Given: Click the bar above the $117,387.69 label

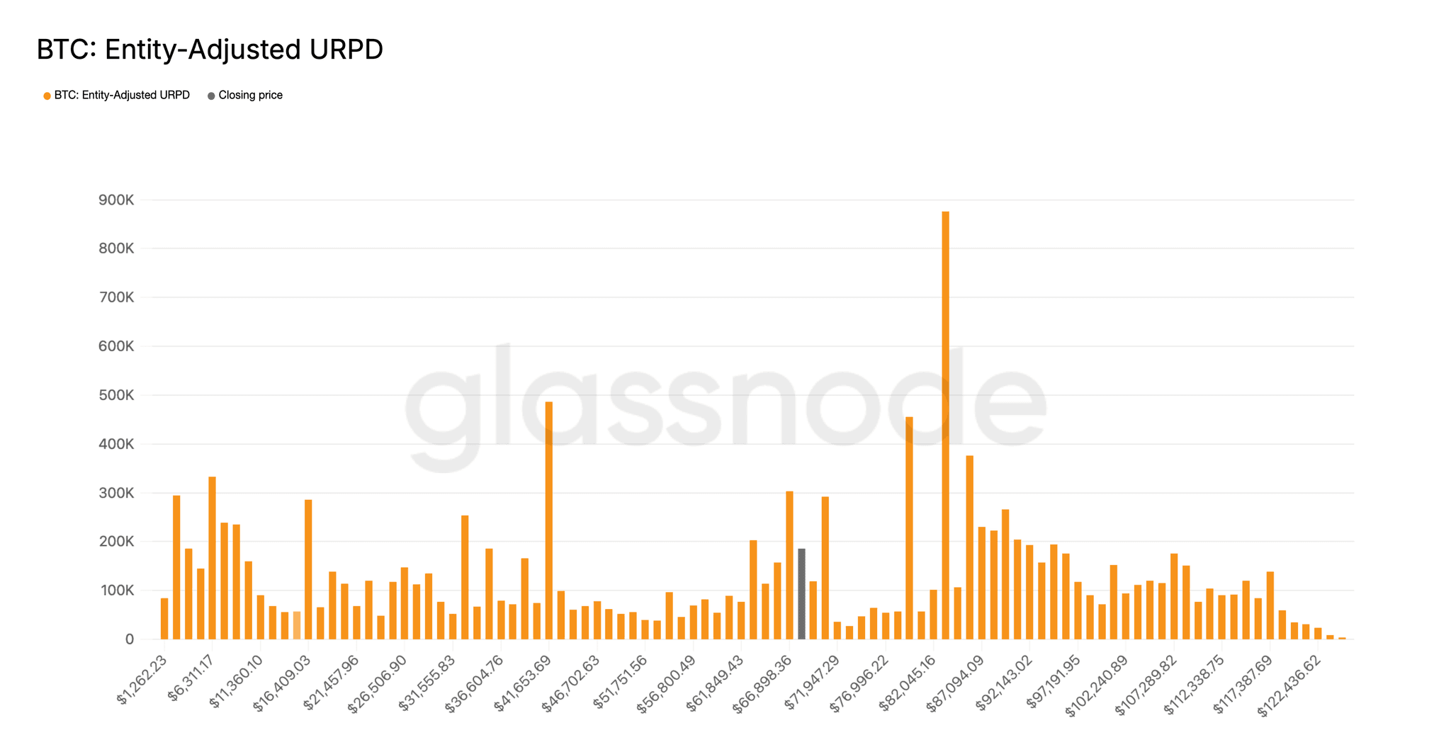Looking at the screenshot, I should pos(1270,605).
